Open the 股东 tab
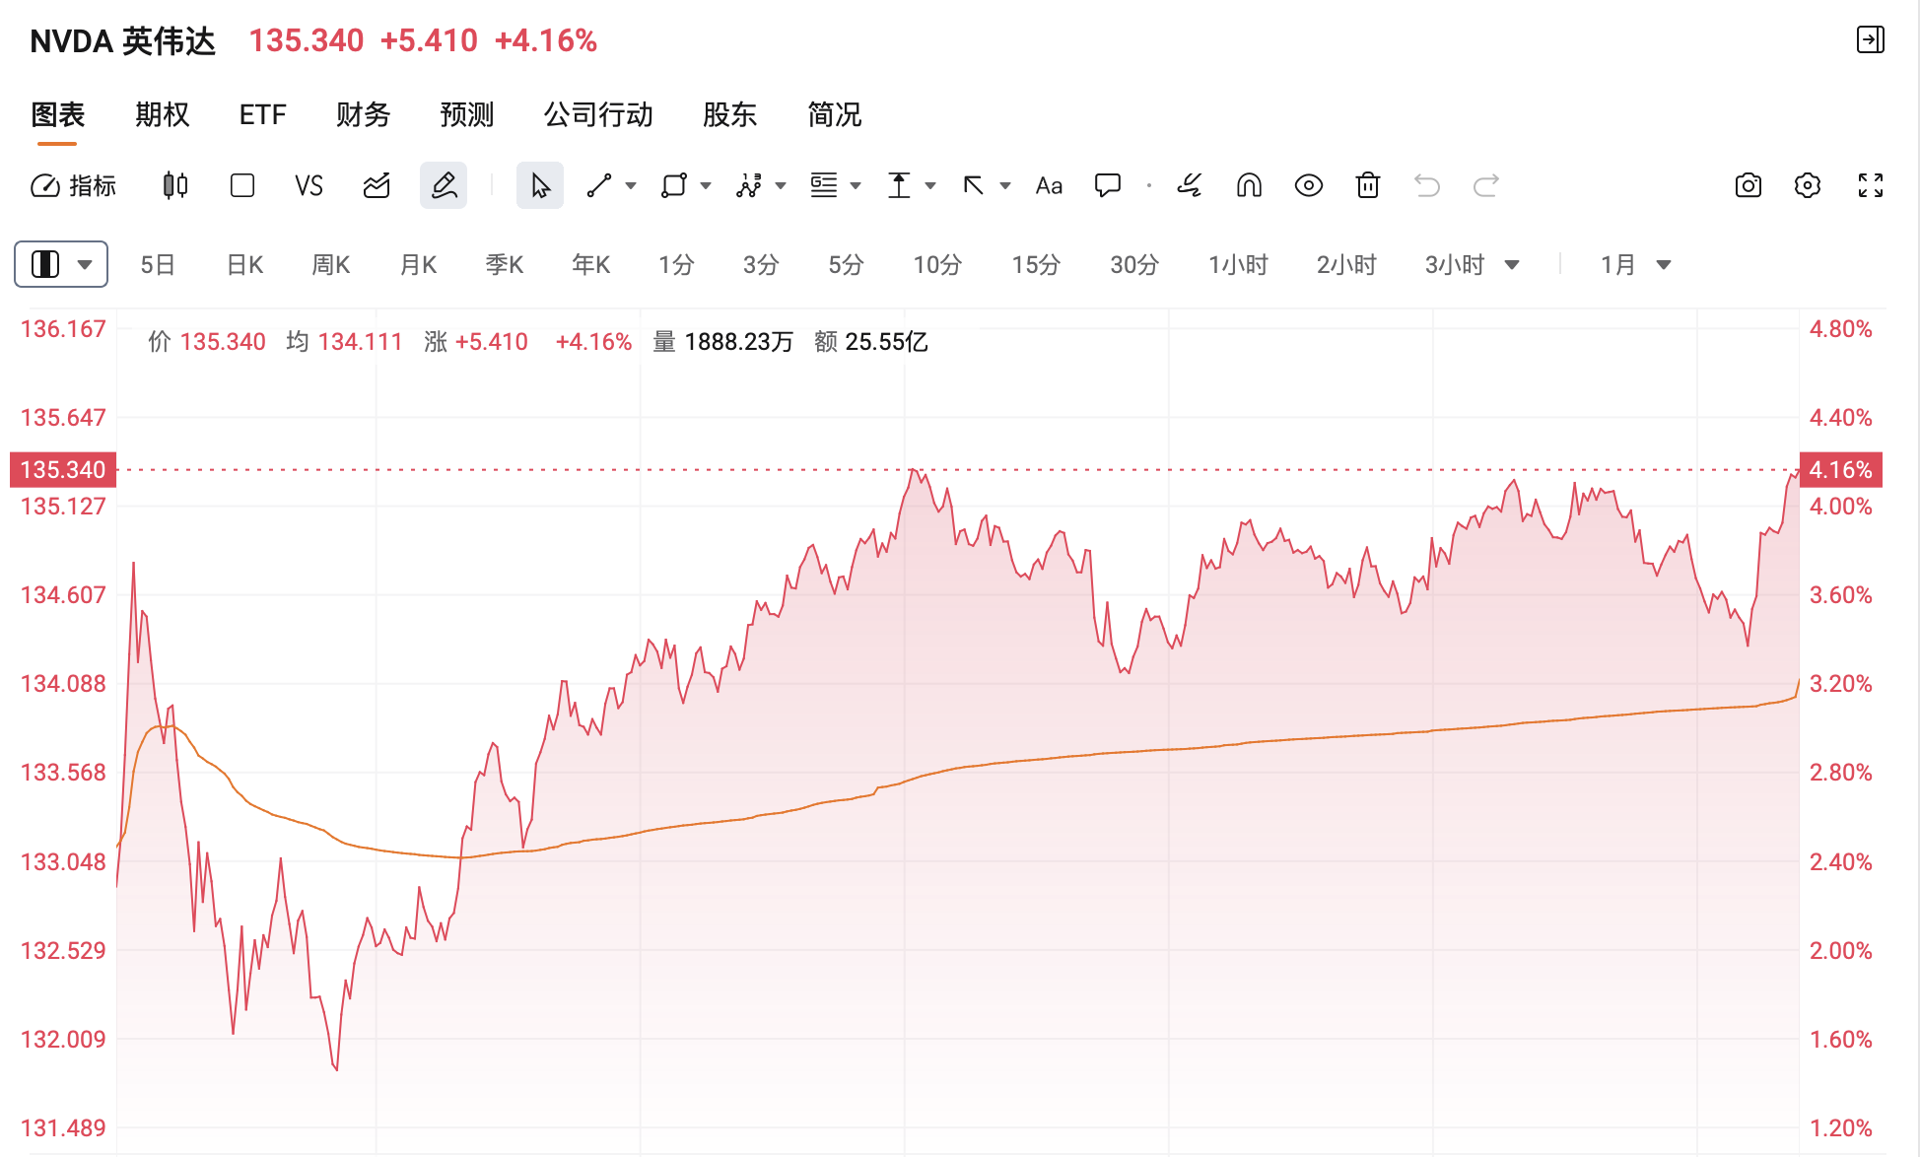 tap(730, 115)
